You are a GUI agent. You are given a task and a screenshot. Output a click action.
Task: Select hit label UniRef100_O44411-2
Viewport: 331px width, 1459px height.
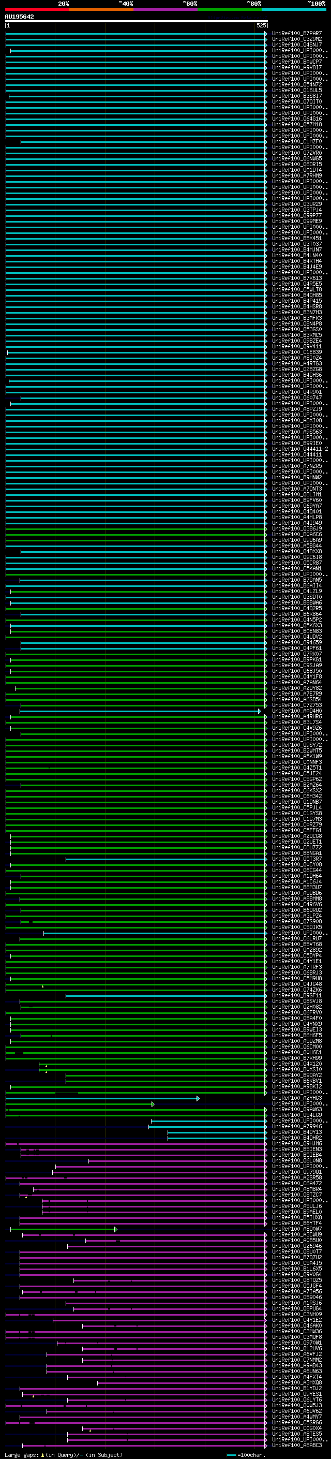point(300,449)
